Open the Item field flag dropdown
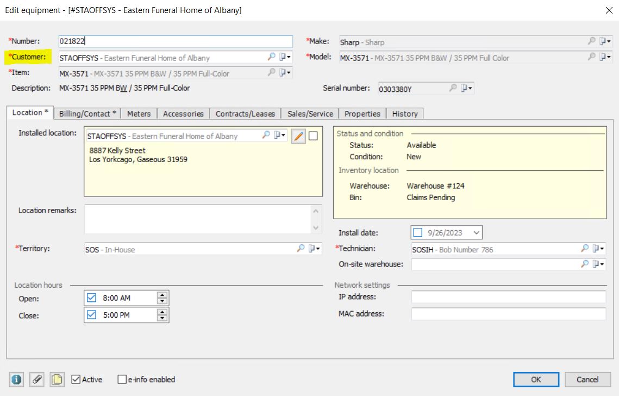The height and width of the screenshot is (396, 619). (285, 72)
